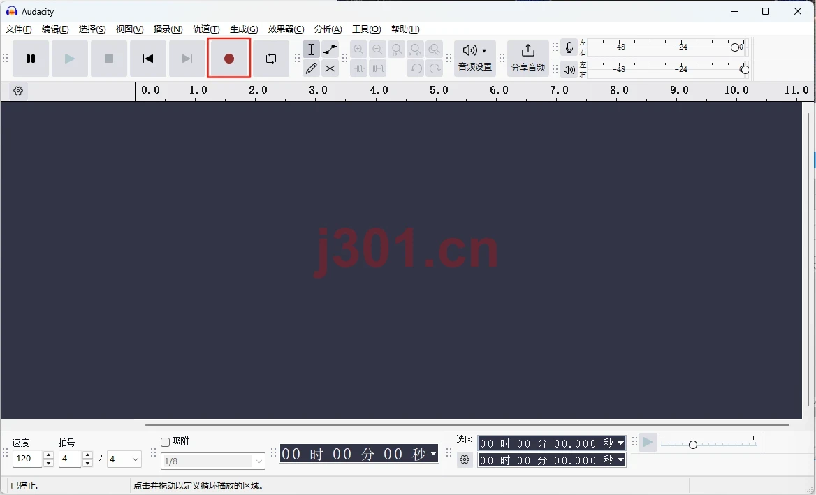Open the 视图(V) menu
This screenshot has width=816, height=495.
pos(129,29)
